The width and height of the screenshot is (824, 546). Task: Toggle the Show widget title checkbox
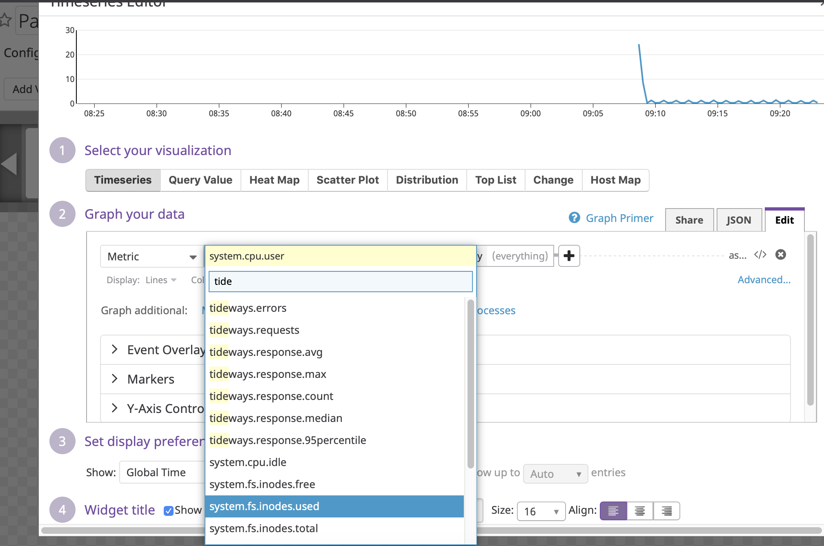(168, 510)
